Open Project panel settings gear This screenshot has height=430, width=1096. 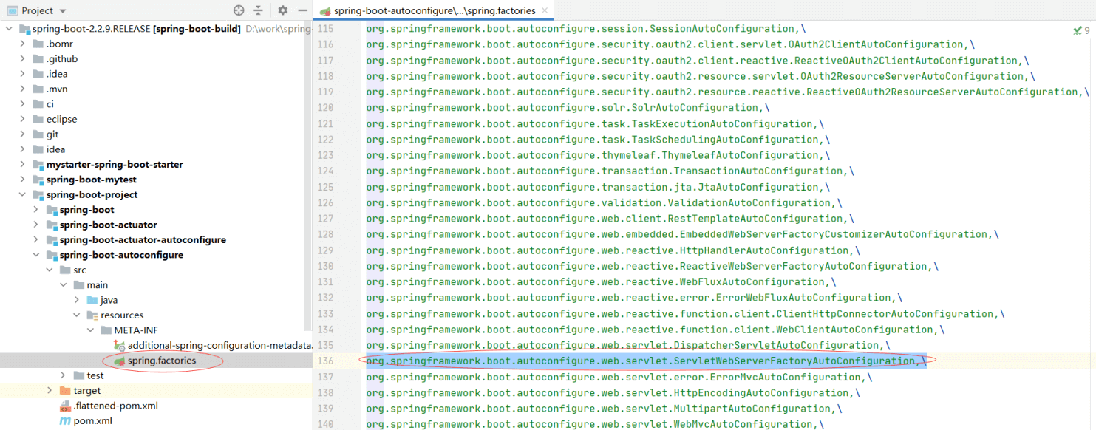(282, 10)
